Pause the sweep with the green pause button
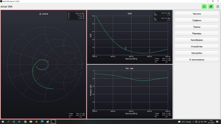This screenshot has width=221, height=124. click(x=204, y=6)
